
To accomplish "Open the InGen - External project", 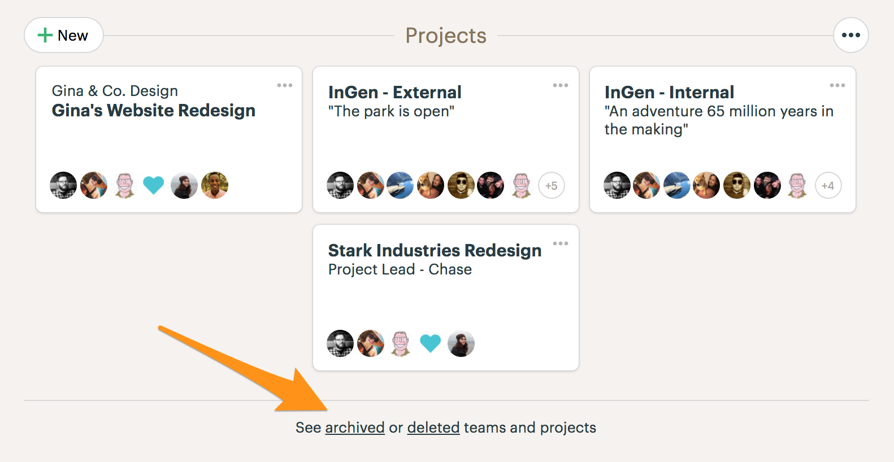I will (x=394, y=92).
